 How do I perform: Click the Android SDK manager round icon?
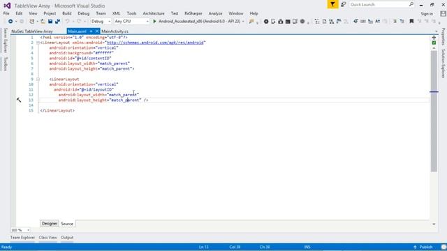point(266,22)
